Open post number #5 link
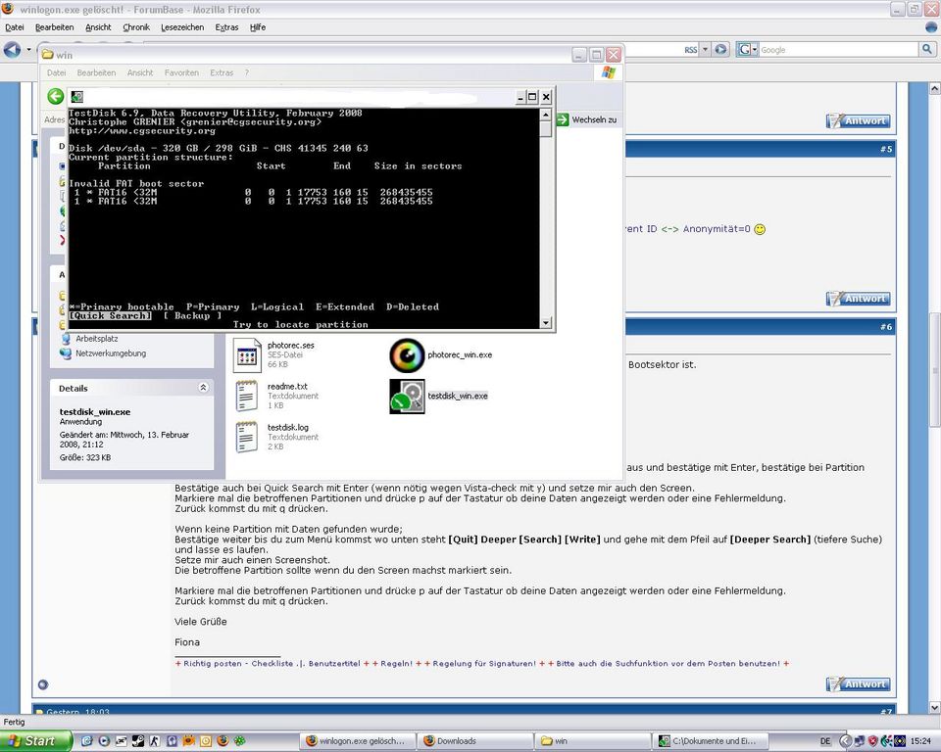 [886, 149]
